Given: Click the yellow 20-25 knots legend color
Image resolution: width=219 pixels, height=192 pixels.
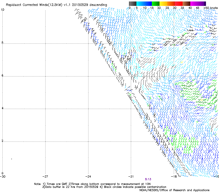Looking at the screenshot, I should 163,4.
